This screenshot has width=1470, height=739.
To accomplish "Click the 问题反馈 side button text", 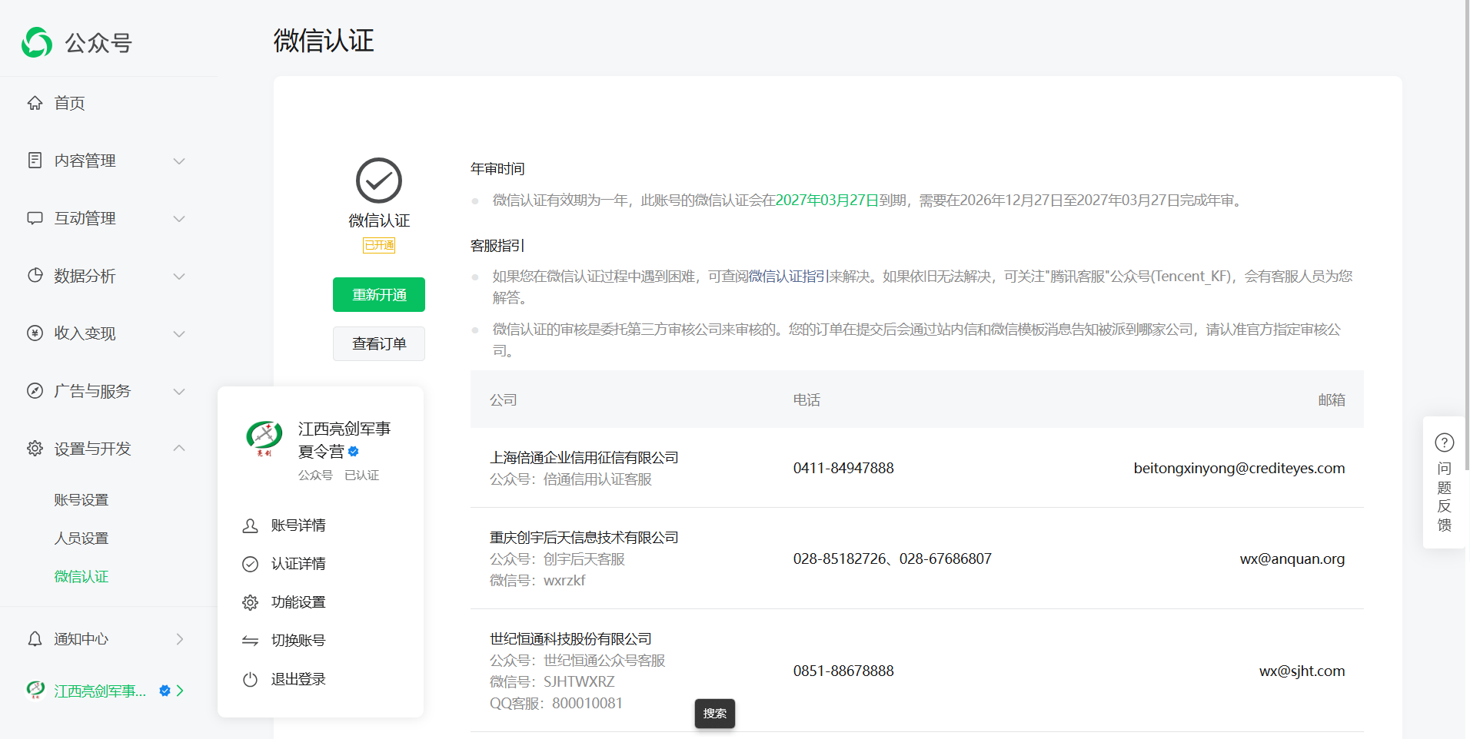I will (x=1445, y=496).
